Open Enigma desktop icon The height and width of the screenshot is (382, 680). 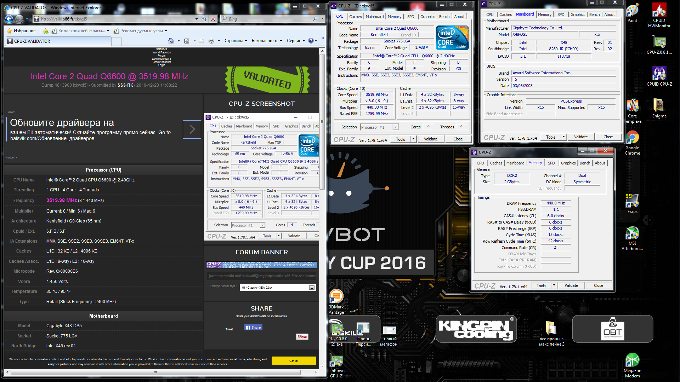[x=659, y=108]
